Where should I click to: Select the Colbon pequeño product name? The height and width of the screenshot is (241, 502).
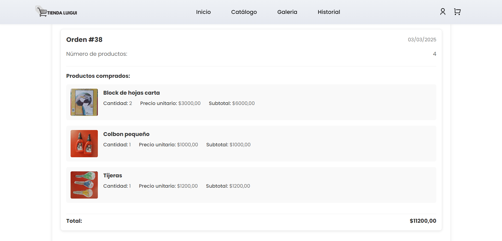pos(126,134)
